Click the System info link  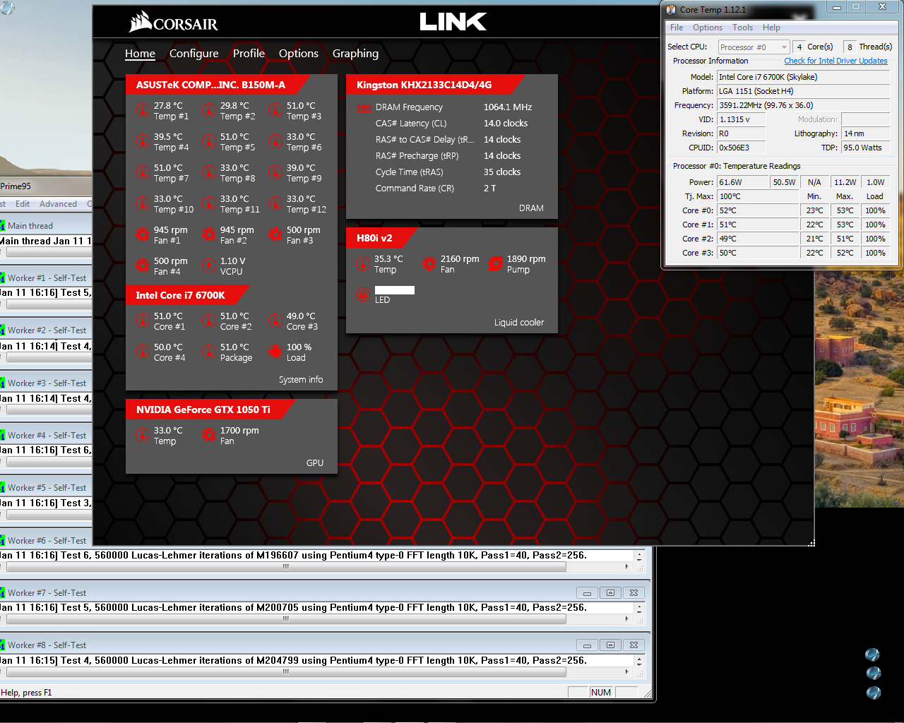(x=301, y=380)
